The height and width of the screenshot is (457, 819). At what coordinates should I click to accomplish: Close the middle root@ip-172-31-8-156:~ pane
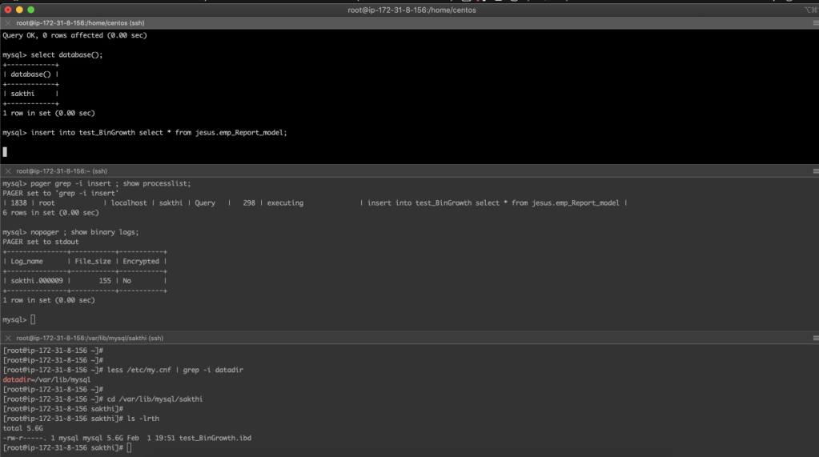coord(8,171)
